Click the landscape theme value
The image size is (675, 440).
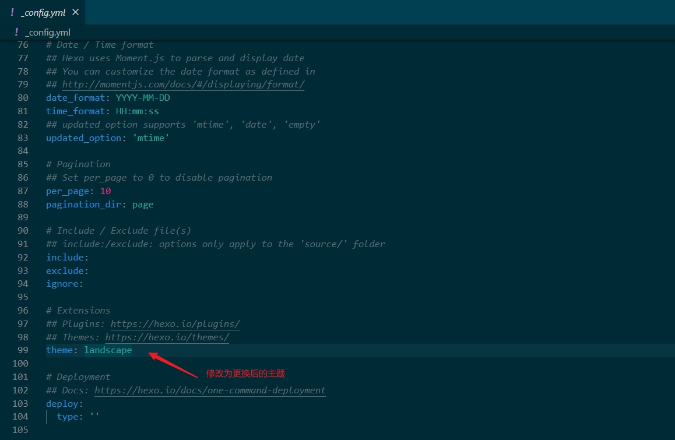coord(108,350)
